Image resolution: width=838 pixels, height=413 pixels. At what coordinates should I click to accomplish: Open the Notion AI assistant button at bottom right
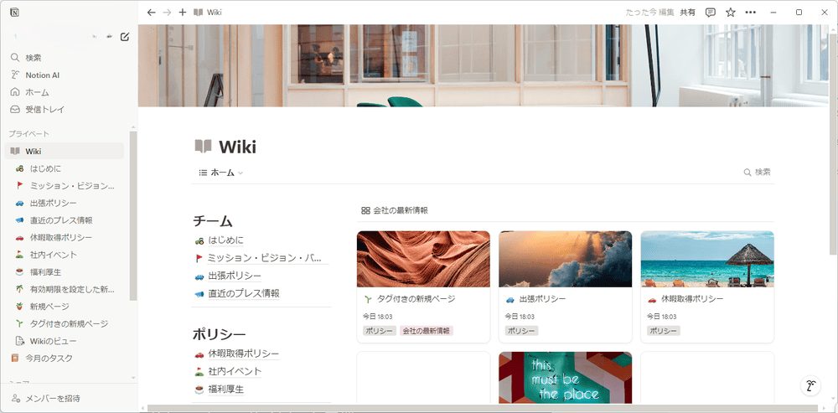coord(811,386)
